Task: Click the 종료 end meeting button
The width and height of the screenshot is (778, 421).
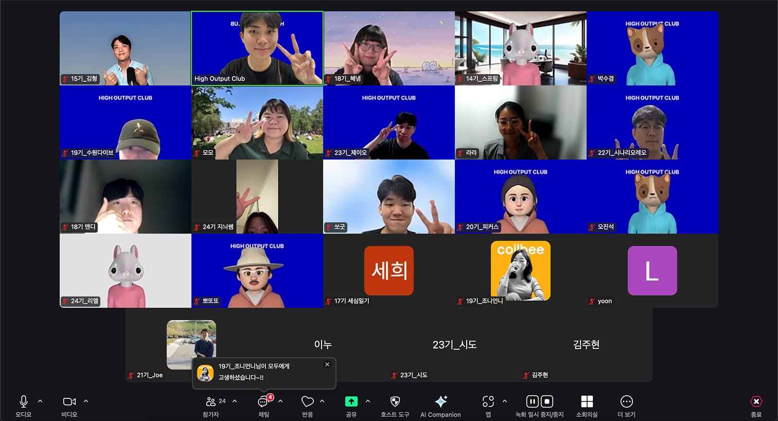Action: pos(755,402)
